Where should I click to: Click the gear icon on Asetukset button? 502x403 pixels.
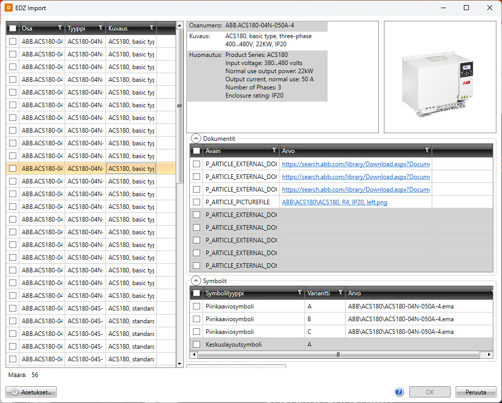(15, 392)
